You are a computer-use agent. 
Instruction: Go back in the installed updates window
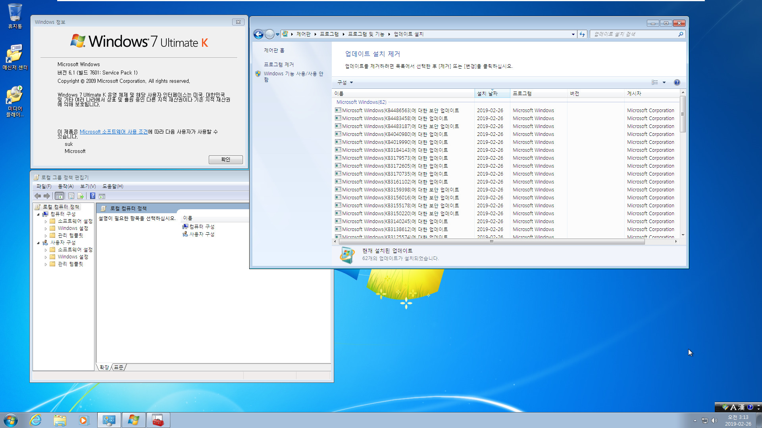click(258, 34)
